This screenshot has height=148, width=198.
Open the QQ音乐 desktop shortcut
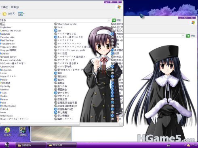pos(7,132)
